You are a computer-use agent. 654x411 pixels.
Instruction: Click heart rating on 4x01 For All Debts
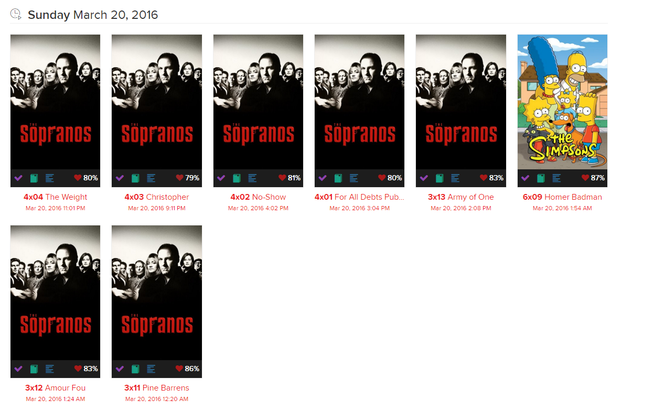(390, 178)
